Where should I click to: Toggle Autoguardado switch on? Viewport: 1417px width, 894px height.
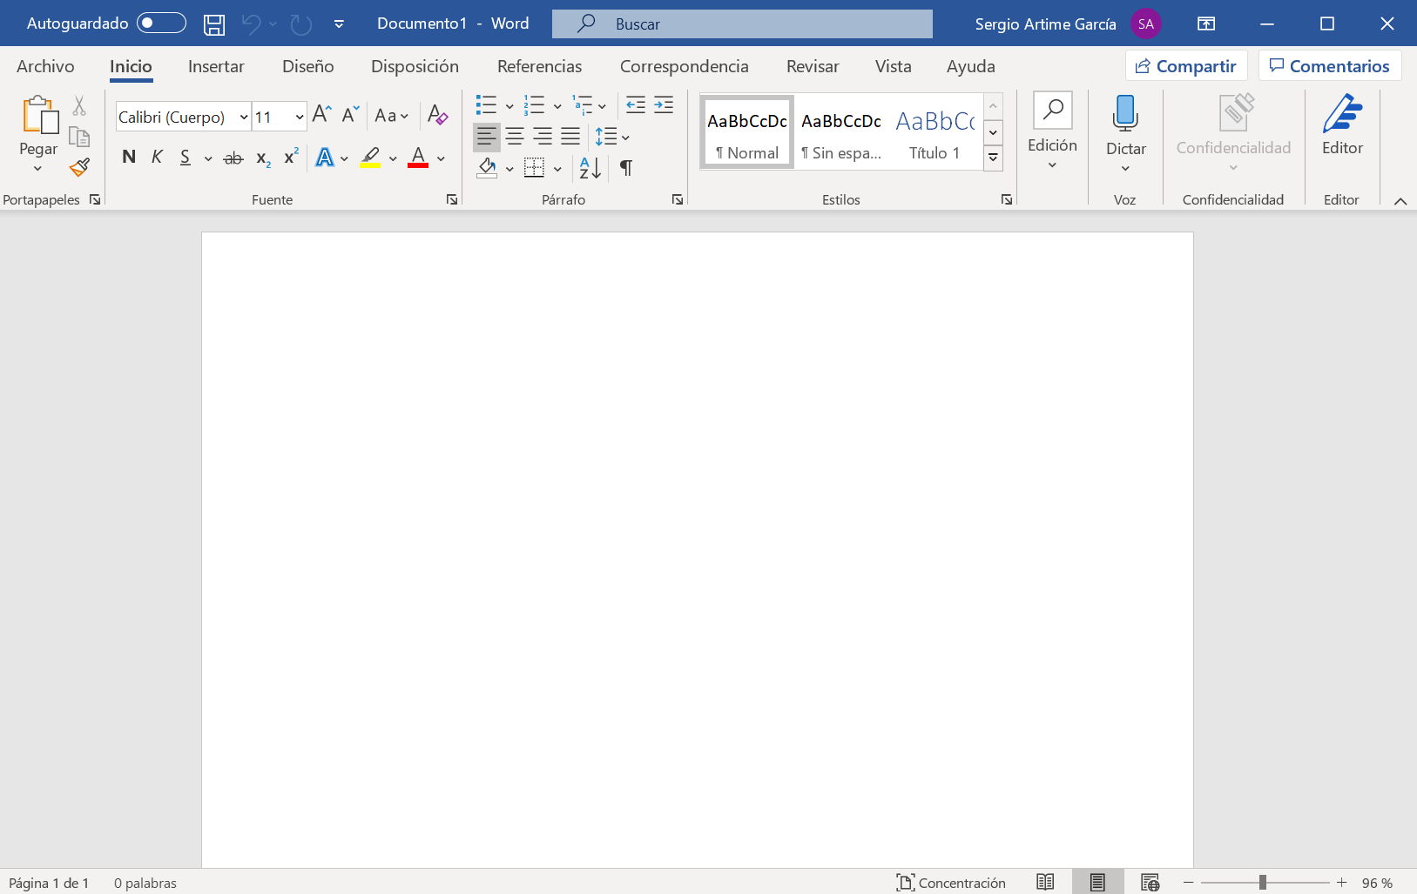click(x=160, y=24)
